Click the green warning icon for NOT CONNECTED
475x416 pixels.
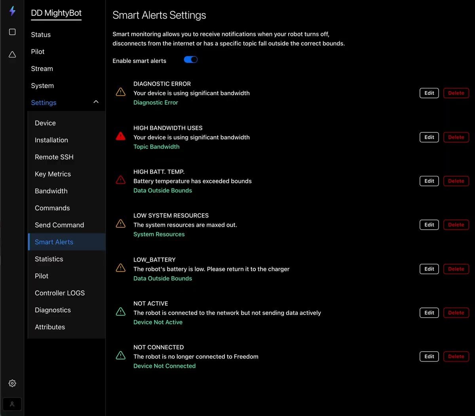point(121,355)
